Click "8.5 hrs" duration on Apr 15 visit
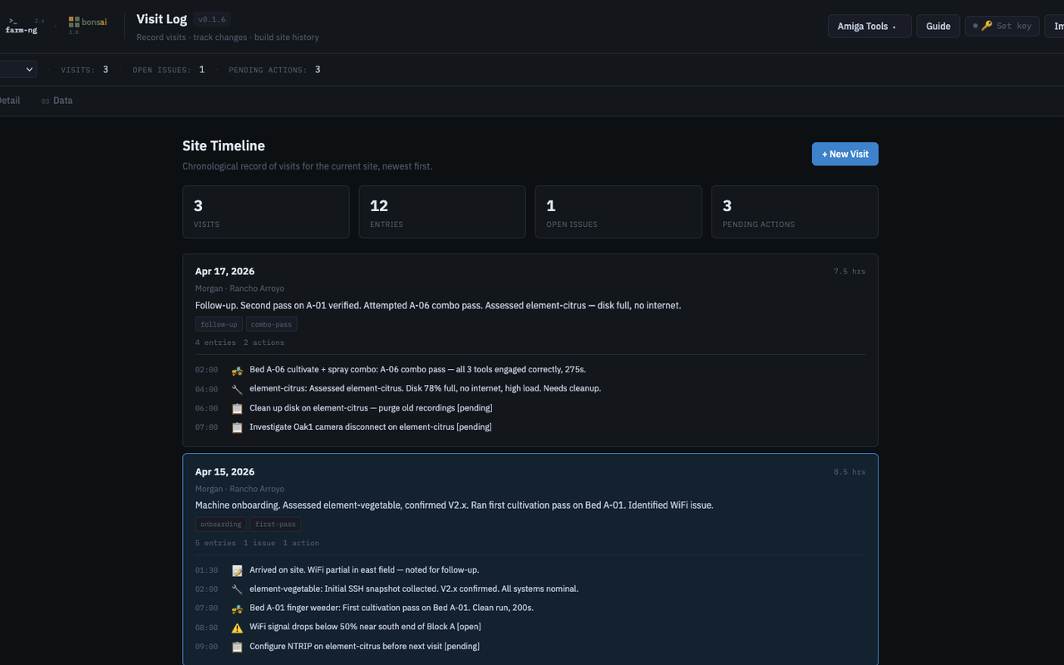1064x665 pixels. [x=850, y=472]
